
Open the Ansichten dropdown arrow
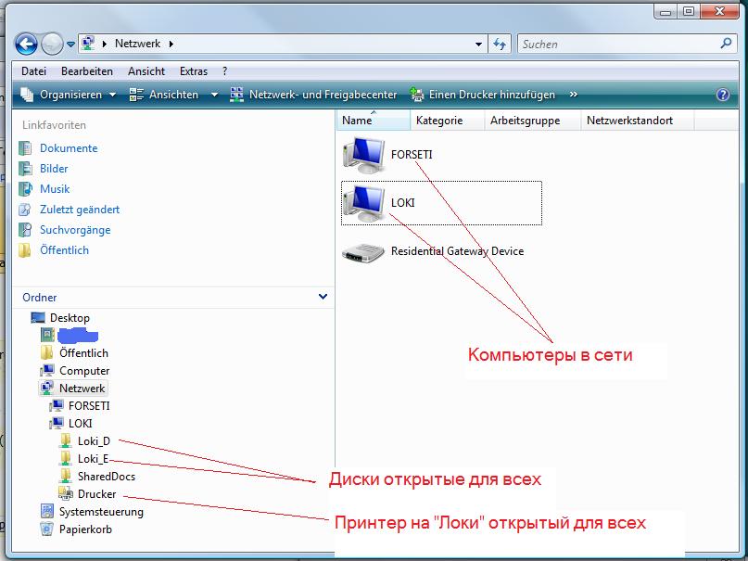coord(214,95)
